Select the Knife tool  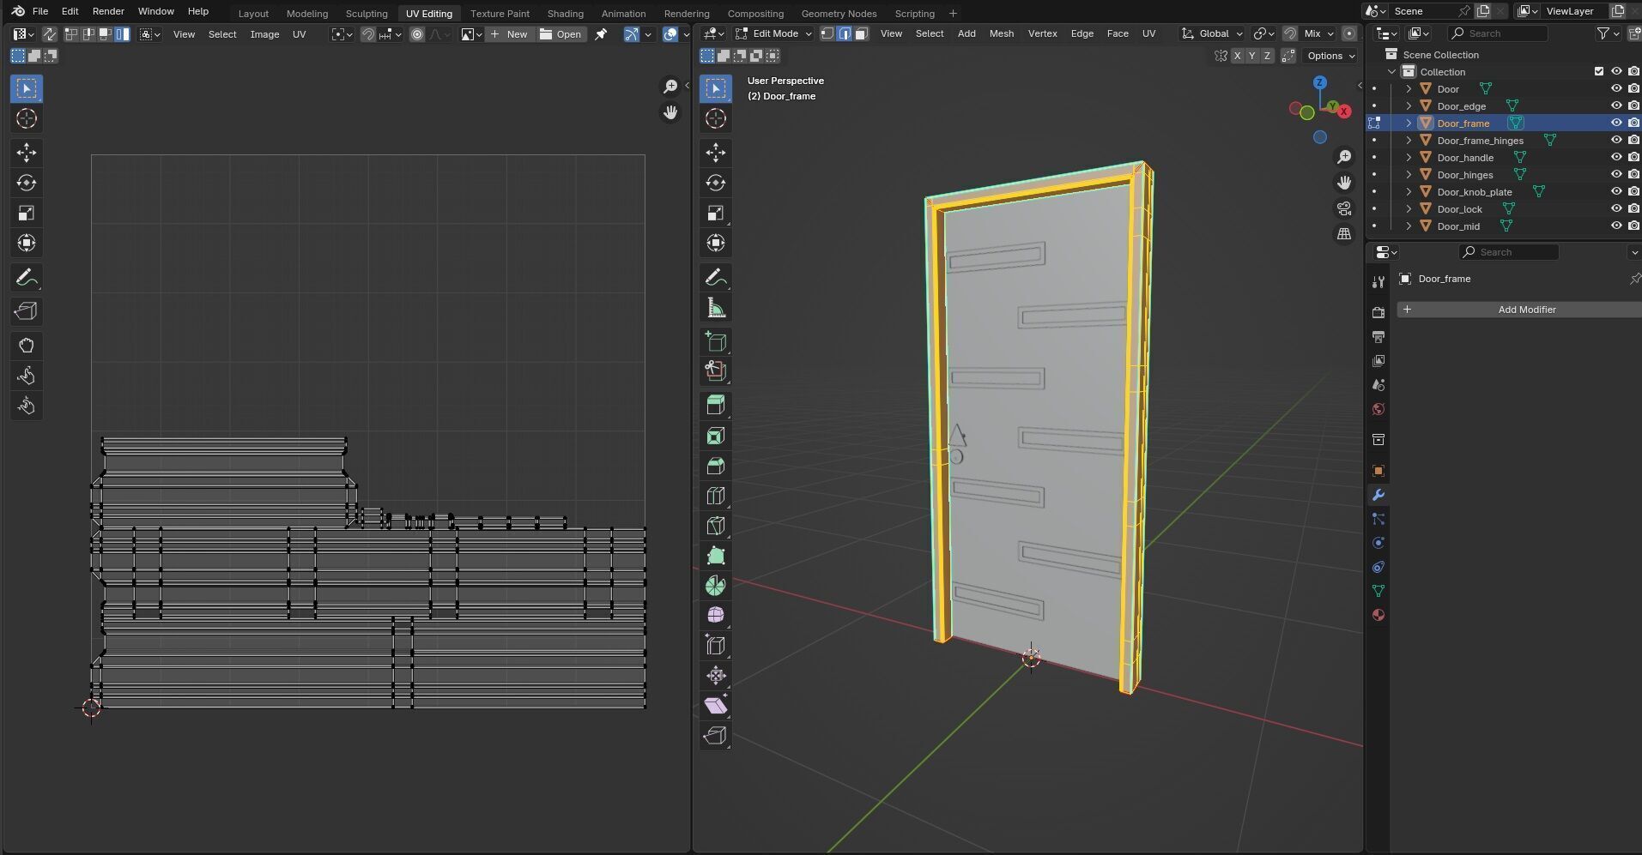pos(716,526)
